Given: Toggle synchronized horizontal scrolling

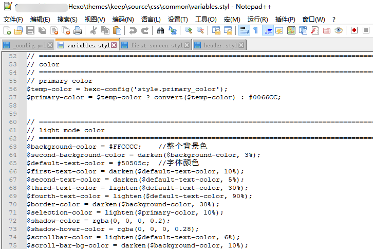Looking at the screenshot, I should tap(228, 30).
